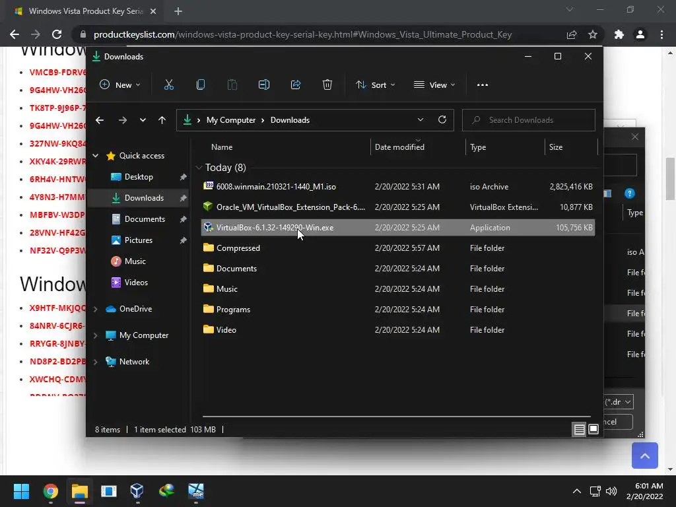Open Windows Start menu
Viewport: 676px width, 507px height.
21,490
